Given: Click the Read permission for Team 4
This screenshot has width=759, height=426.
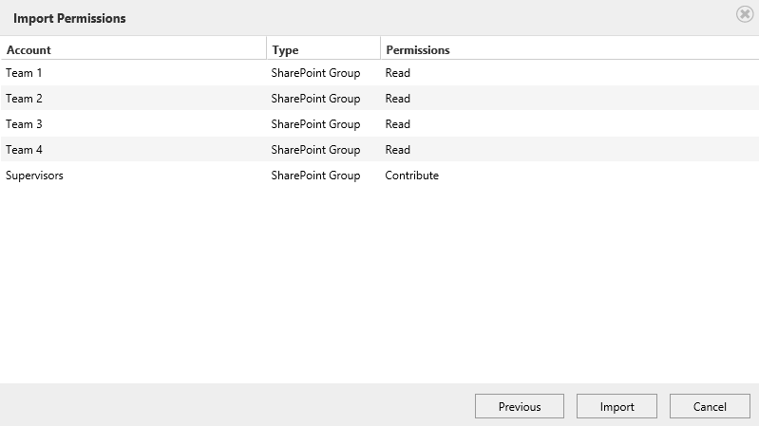Looking at the screenshot, I should (x=397, y=150).
